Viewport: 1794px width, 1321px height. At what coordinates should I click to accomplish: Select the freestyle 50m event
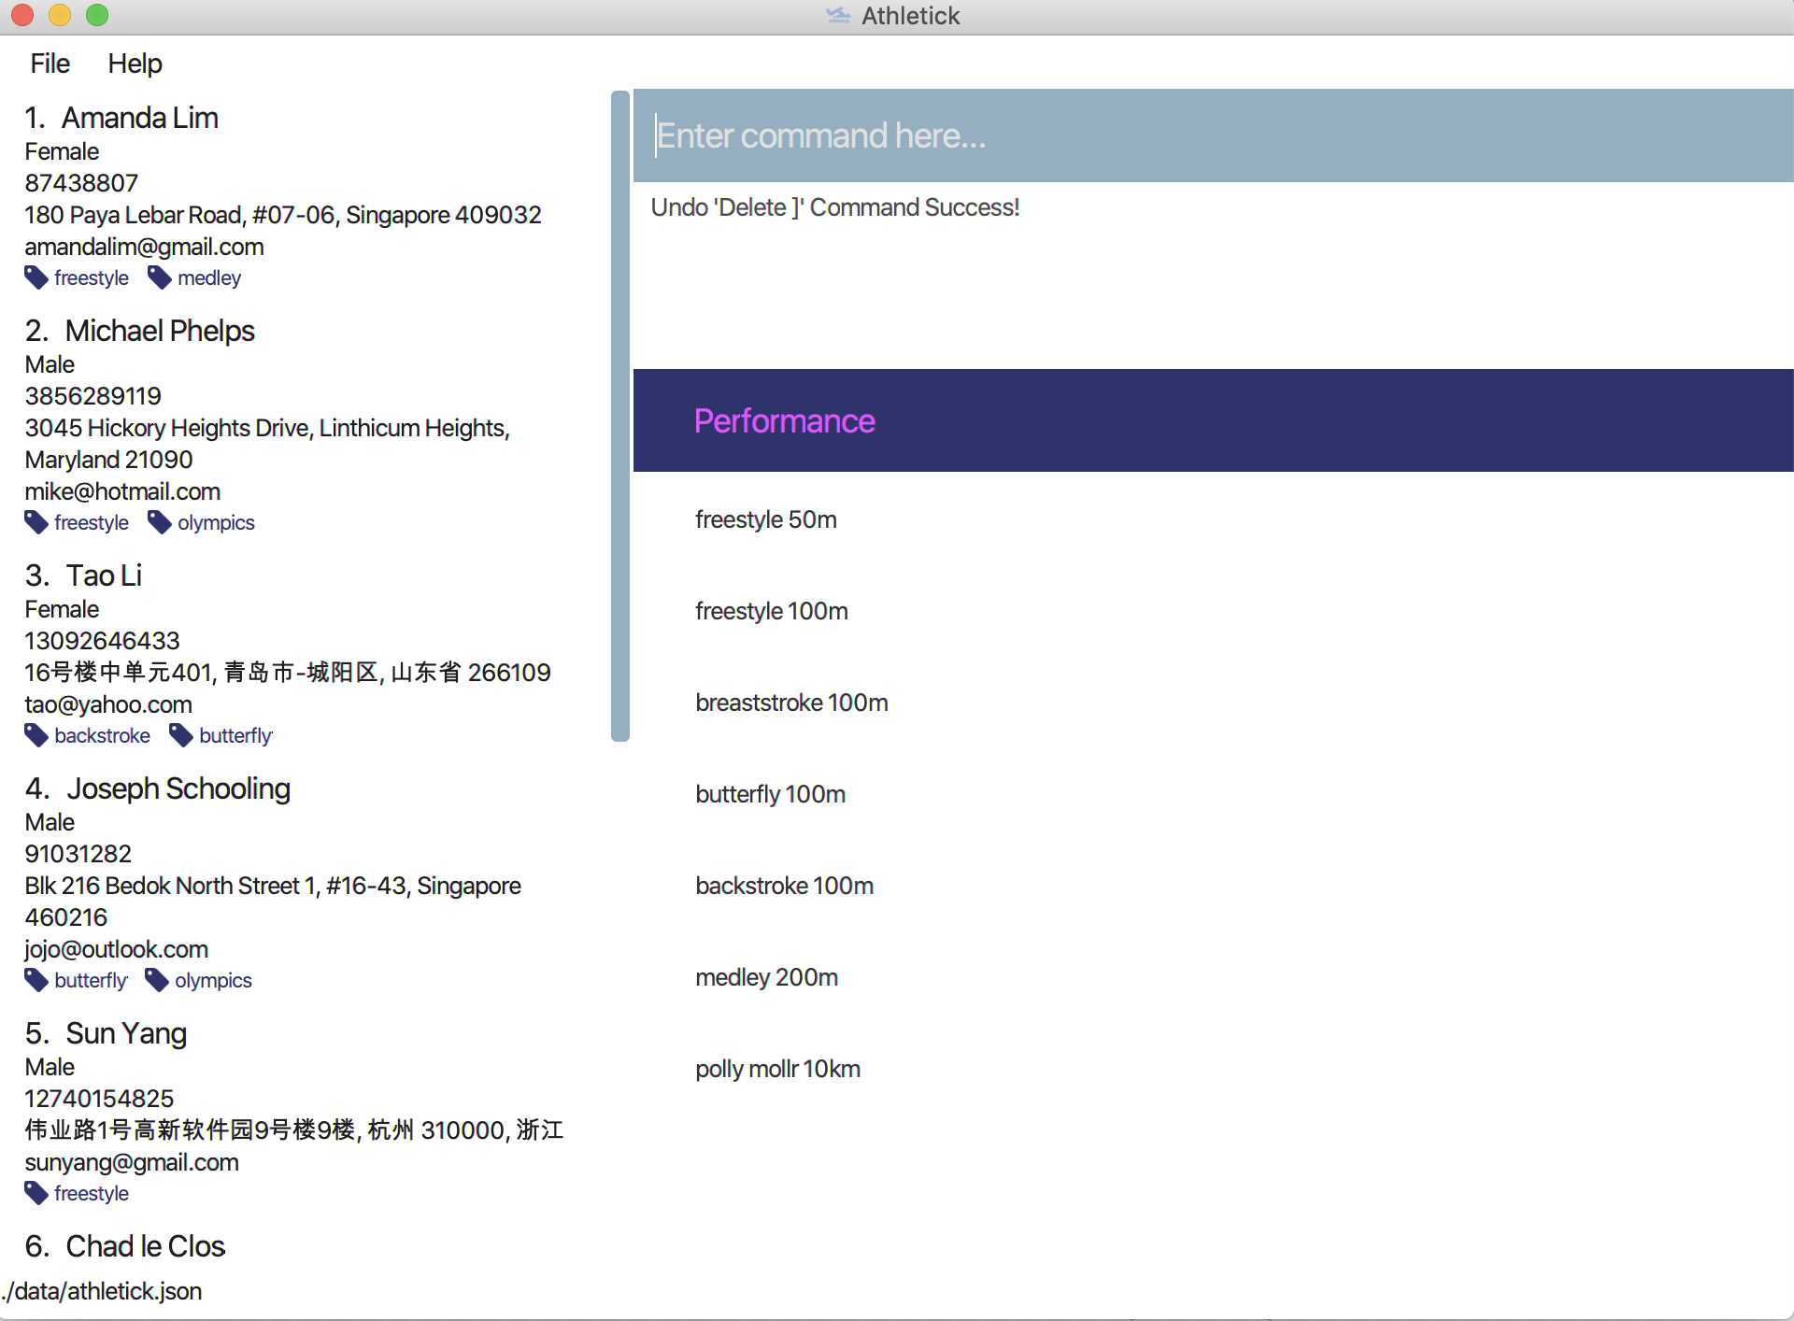click(766, 520)
